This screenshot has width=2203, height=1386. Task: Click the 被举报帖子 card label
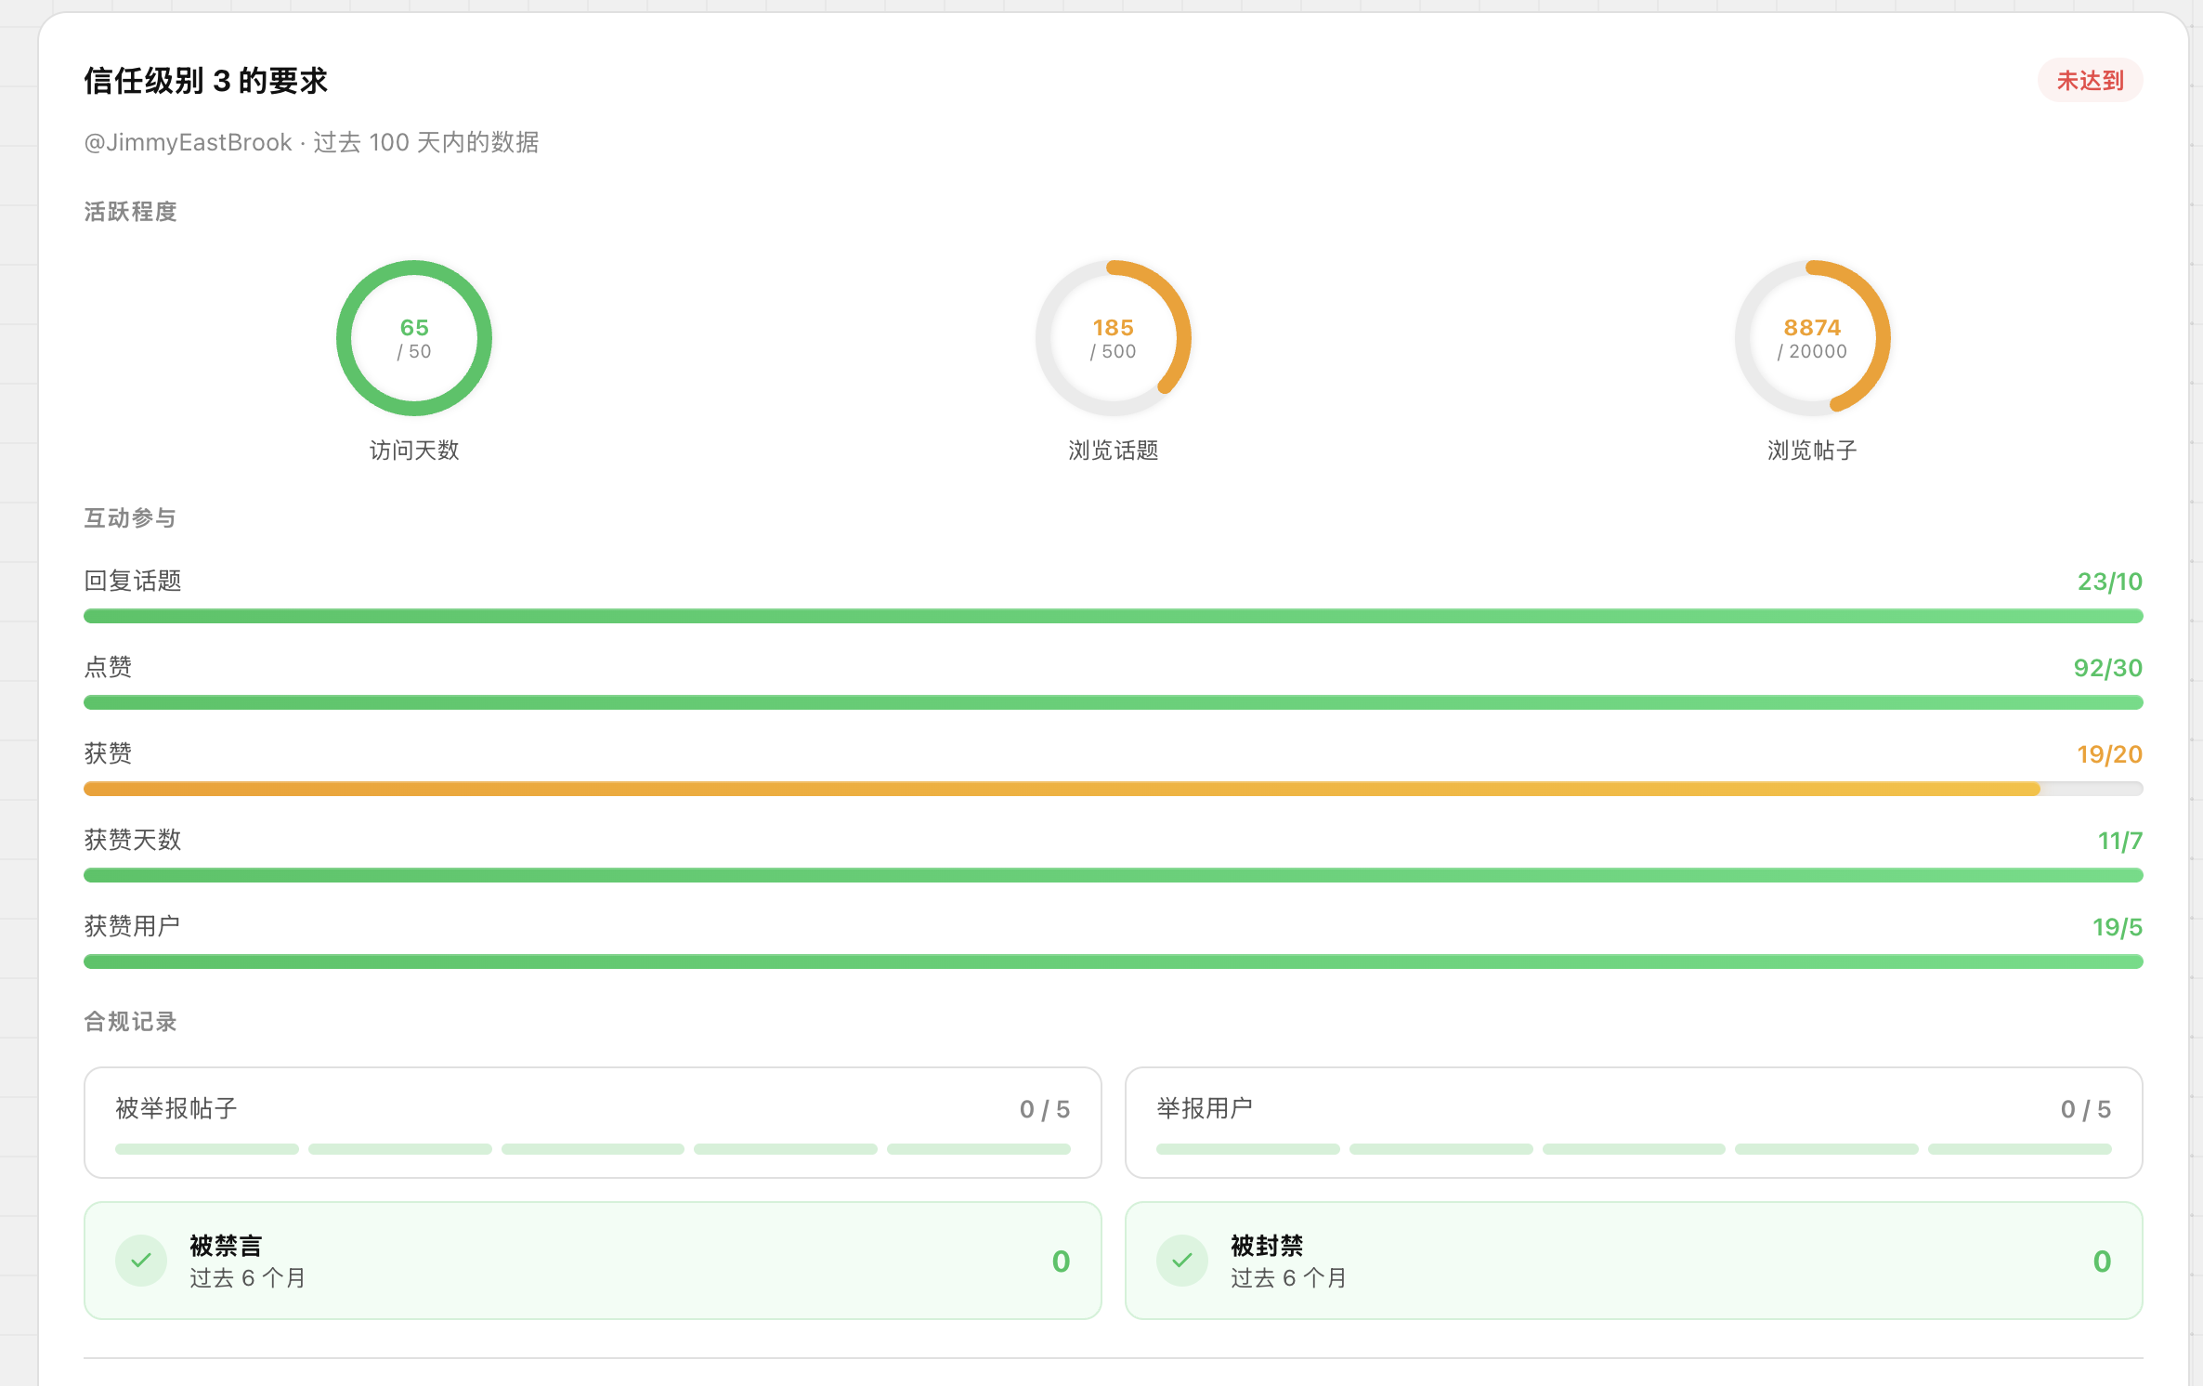point(176,1108)
